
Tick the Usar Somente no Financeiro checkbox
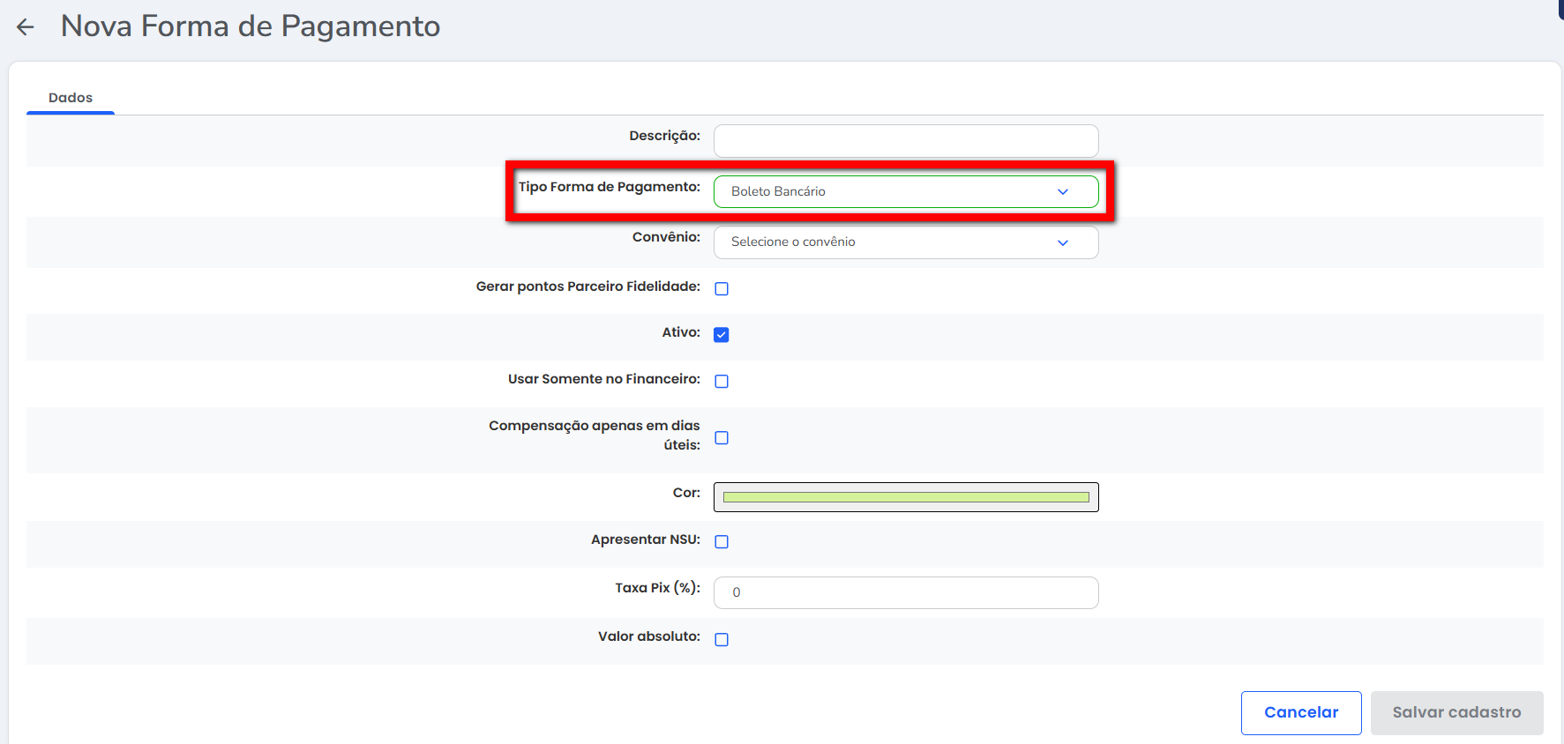pyautogui.click(x=722, y=382)
